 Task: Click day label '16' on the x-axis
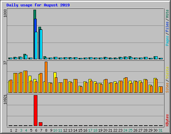point(85,130)
